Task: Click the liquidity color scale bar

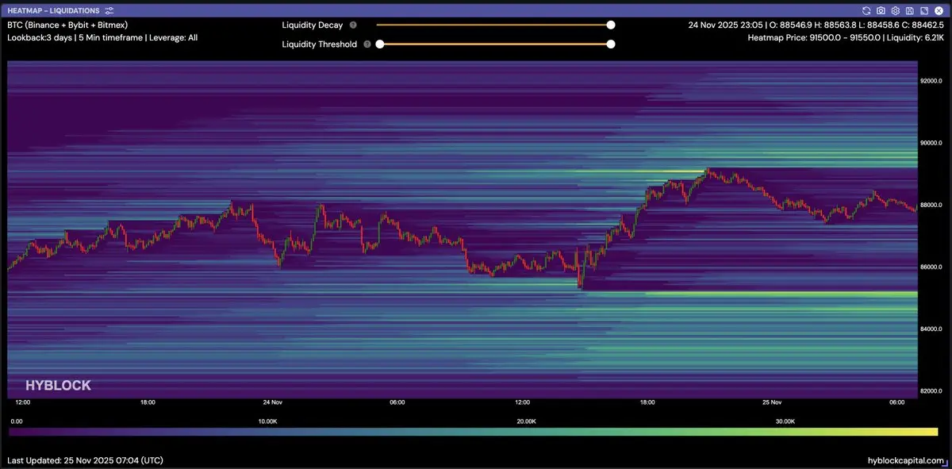Action: click(473, 432)
